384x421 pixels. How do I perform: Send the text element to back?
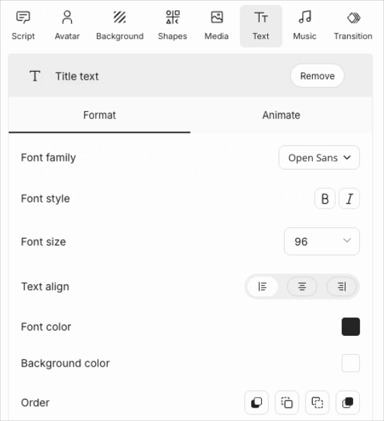(256, 402)
